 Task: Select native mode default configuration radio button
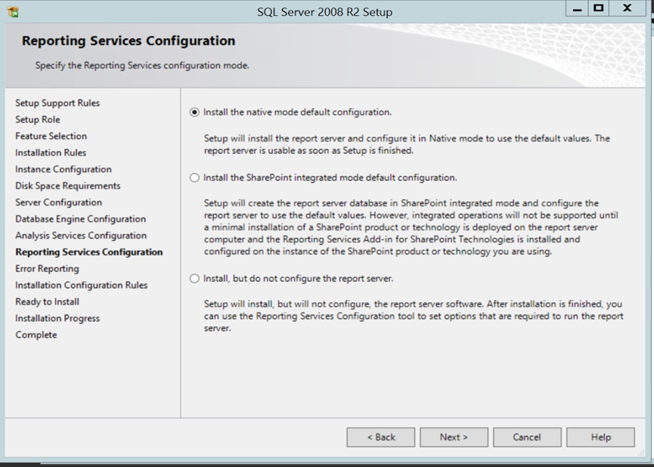coord(194,112)
